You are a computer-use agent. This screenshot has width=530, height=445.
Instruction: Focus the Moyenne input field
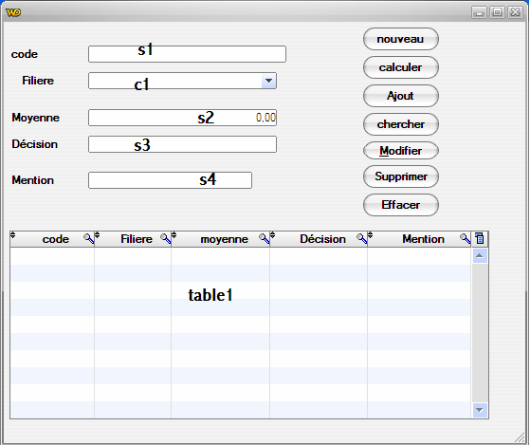point(182,118)
